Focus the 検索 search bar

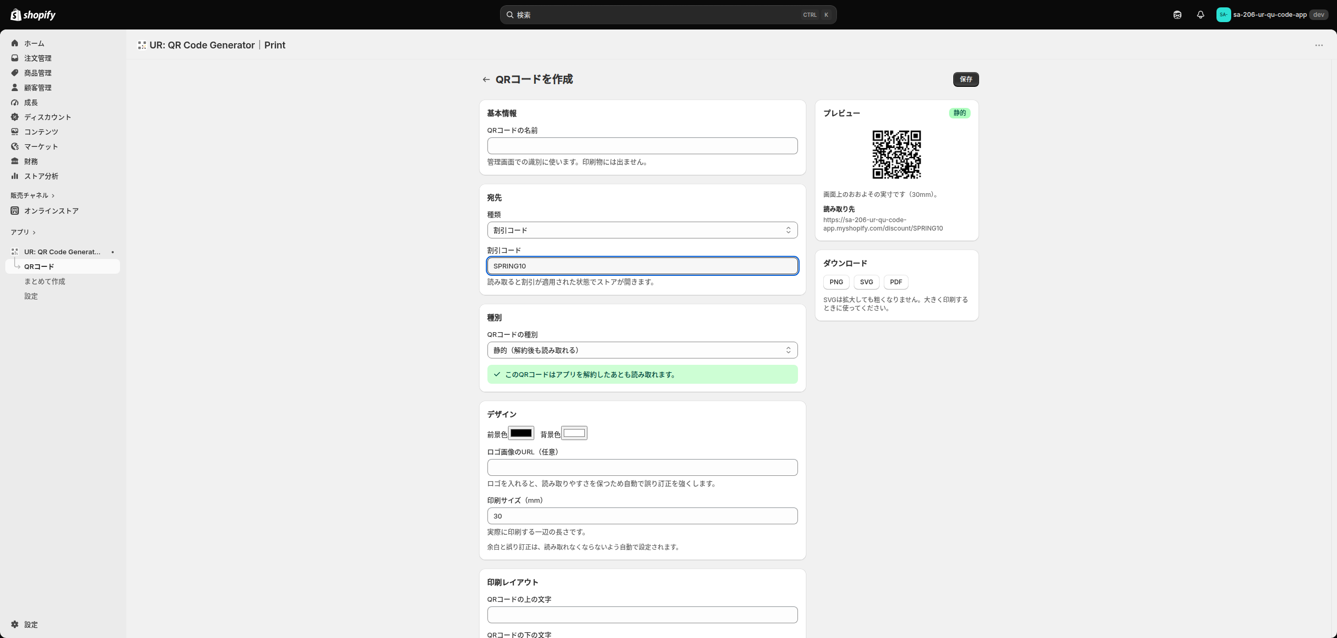[x=668, y=15]
